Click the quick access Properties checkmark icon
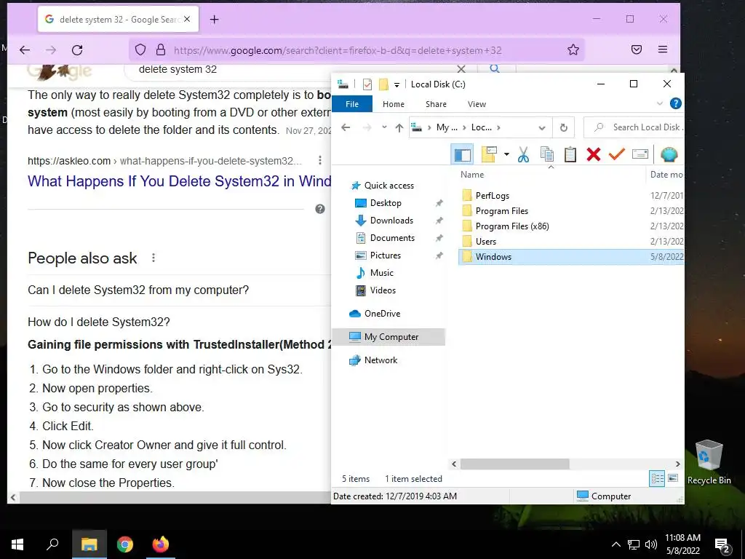The width and height of the screenshot is (745, 559). pyautogui.click(x=367, y=84)
